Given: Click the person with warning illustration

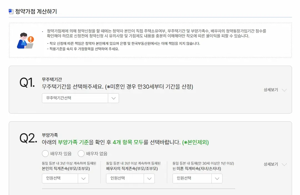Looking at the screenshot, I should click(25, 41).
